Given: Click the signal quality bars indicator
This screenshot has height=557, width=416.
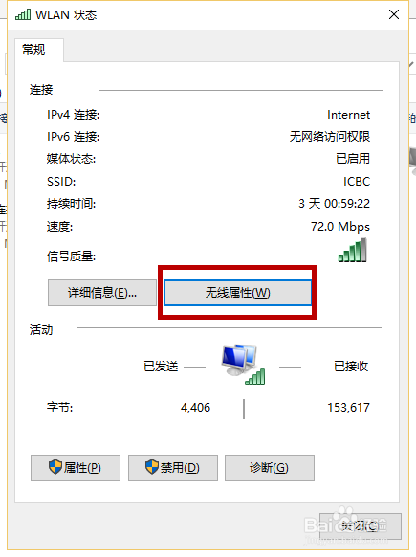Looking at the screenshot, I should click(x=353, y=251).
